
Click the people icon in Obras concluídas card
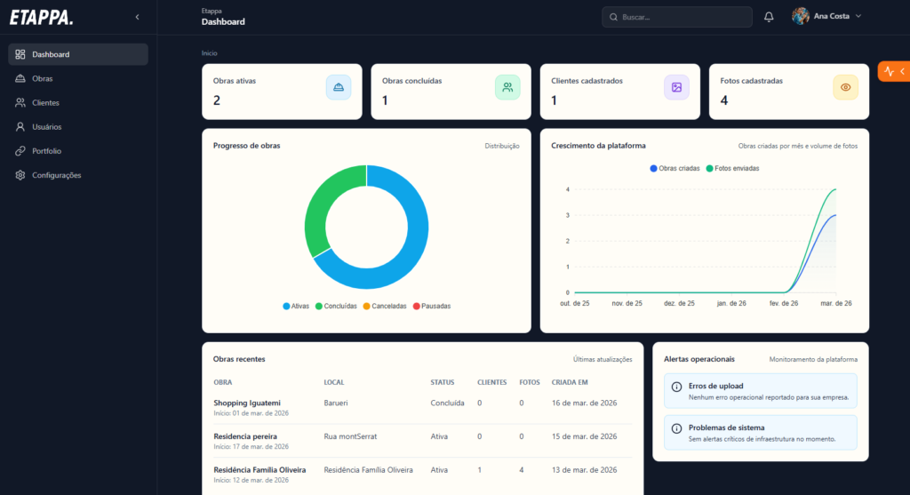pos(507,87)
